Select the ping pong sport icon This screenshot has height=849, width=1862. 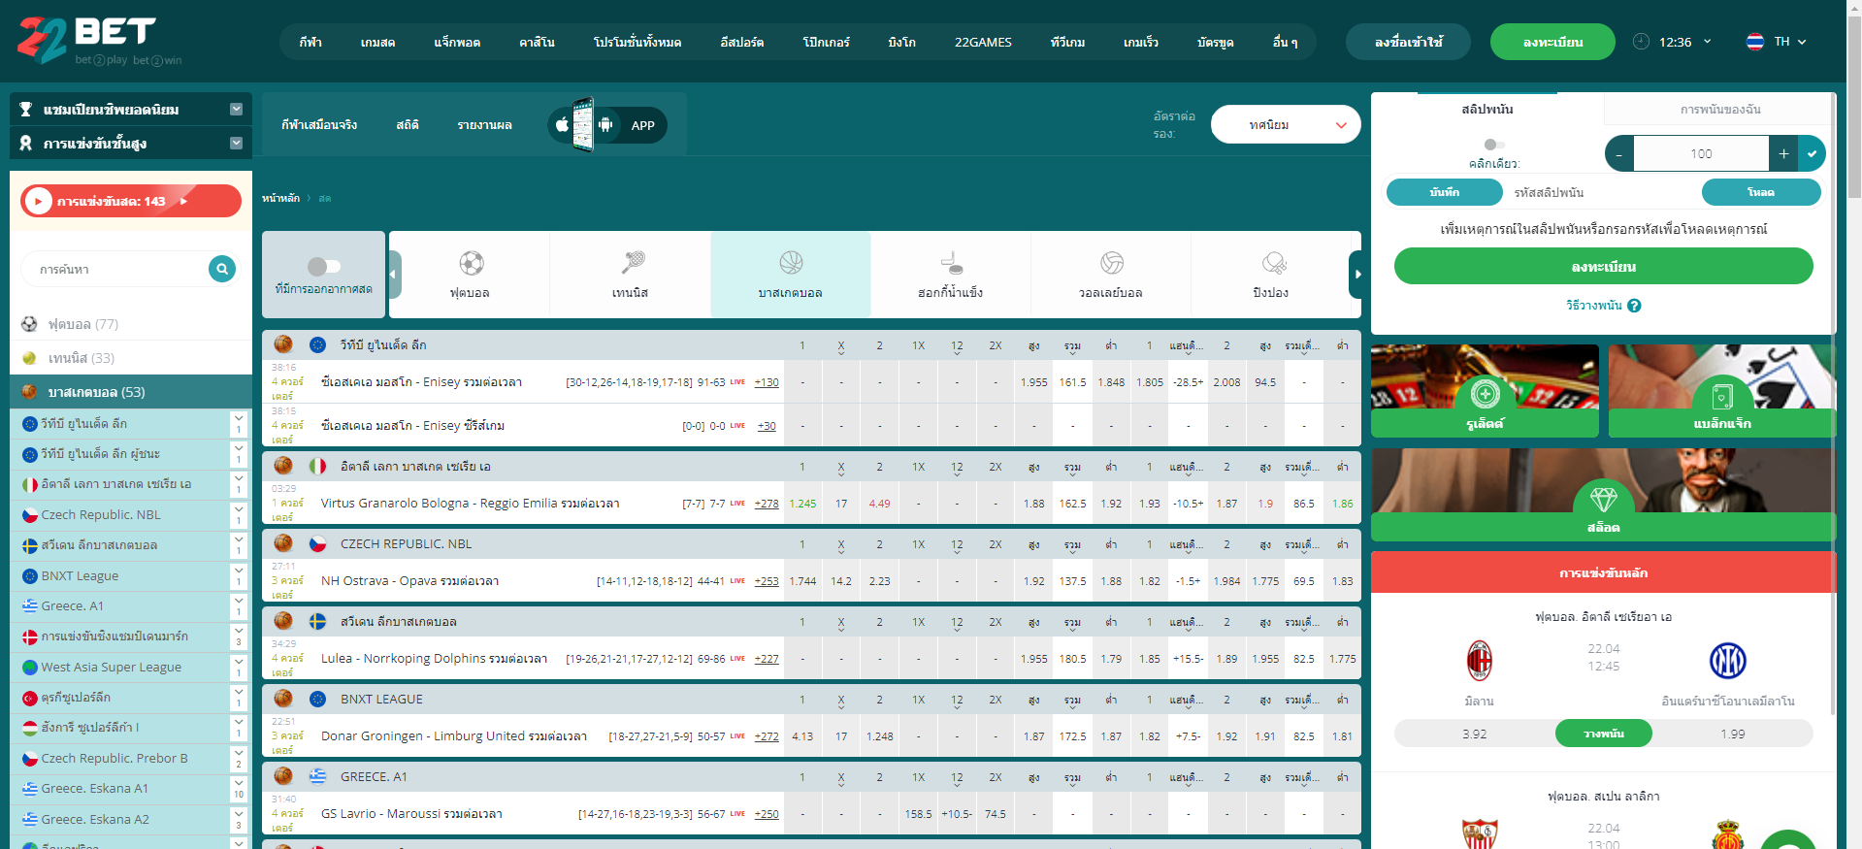pos(1273,263)
